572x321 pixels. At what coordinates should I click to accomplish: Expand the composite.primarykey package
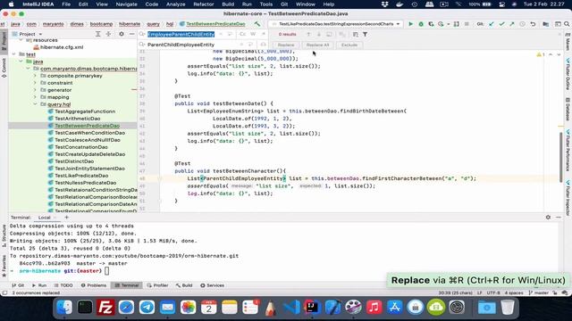pos(35,76)
